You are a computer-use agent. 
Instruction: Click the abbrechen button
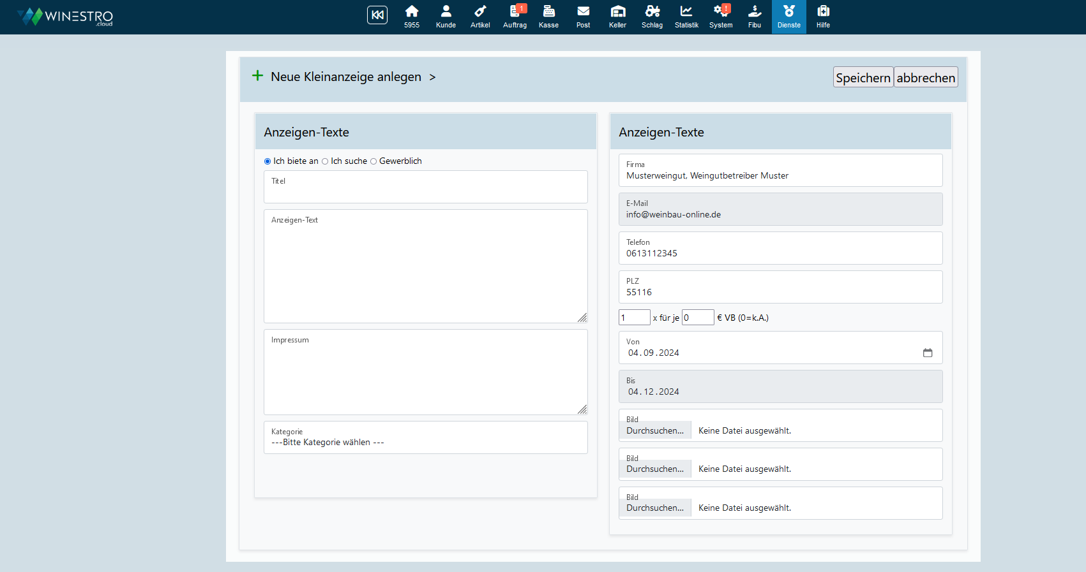(926, 77)
